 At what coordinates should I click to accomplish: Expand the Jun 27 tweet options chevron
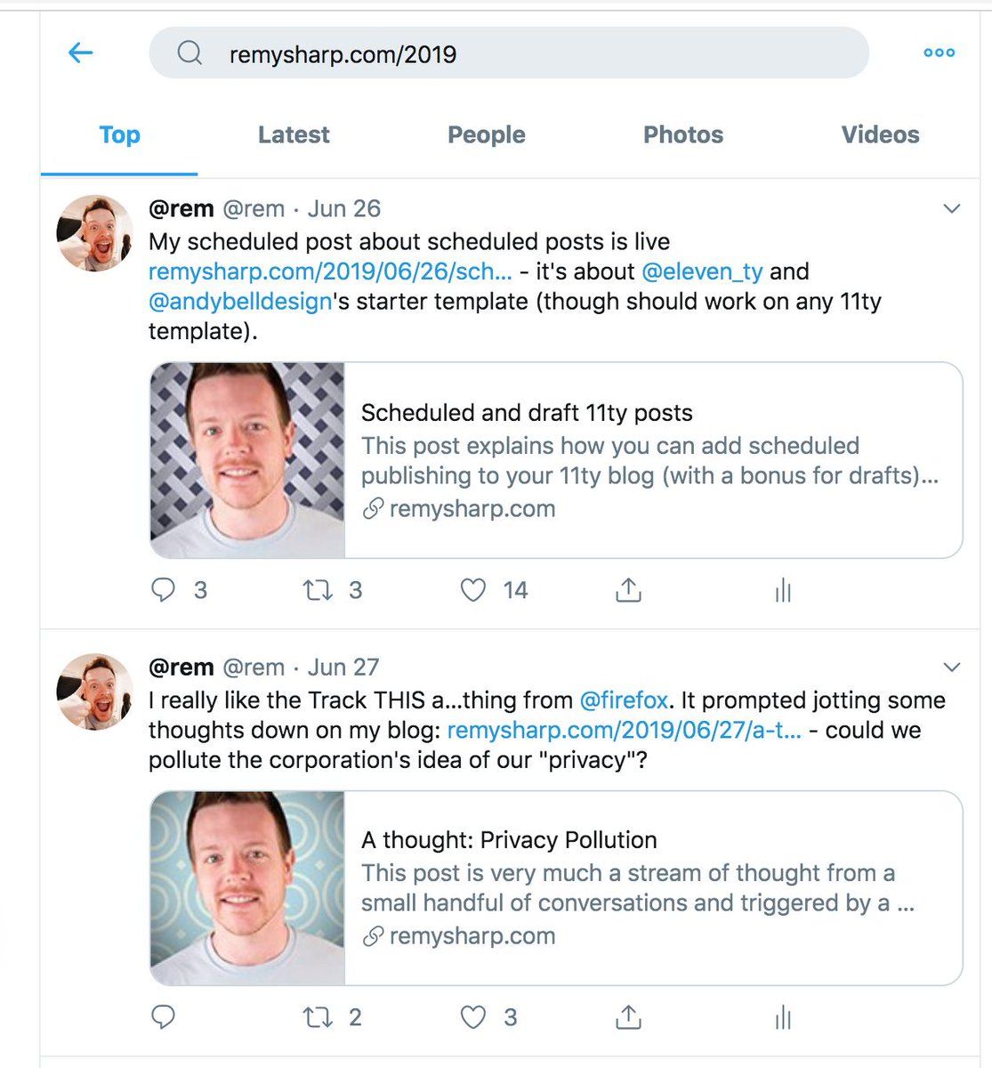tap(951, 667)
